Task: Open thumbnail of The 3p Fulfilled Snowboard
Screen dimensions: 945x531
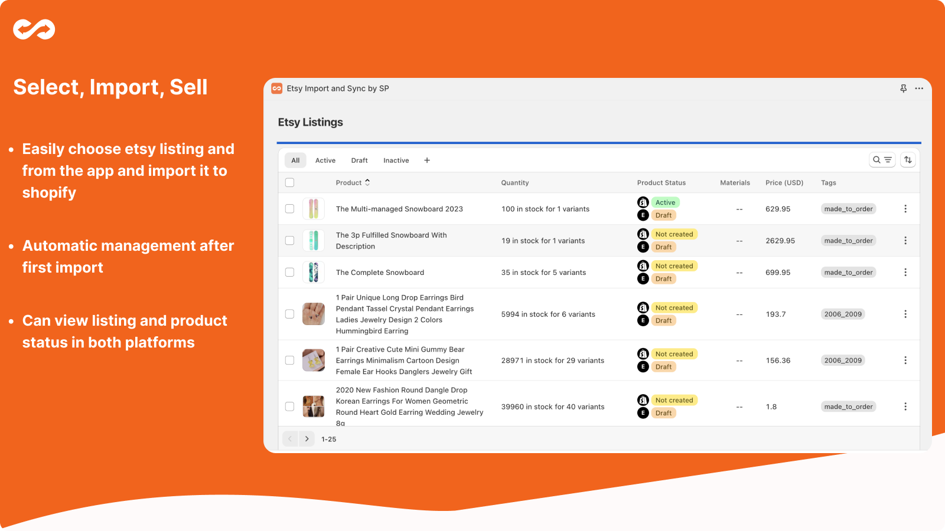Action: point(314,241)
